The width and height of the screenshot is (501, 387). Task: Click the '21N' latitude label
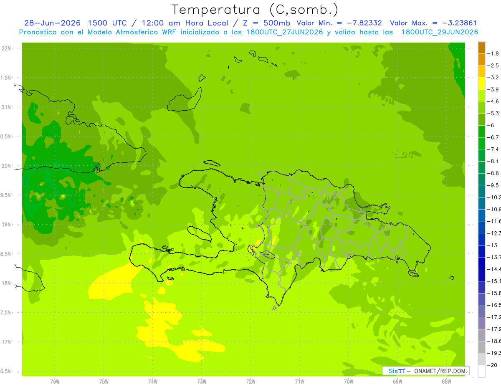click(6, 107)
